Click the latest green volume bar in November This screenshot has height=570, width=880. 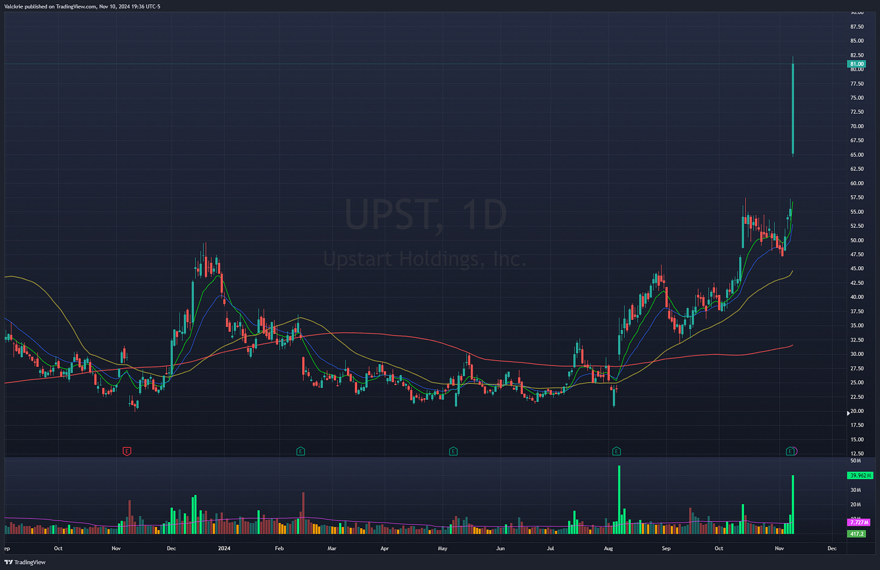tap(793, 504)
